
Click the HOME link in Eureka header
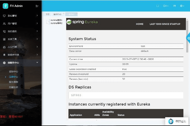139,24
